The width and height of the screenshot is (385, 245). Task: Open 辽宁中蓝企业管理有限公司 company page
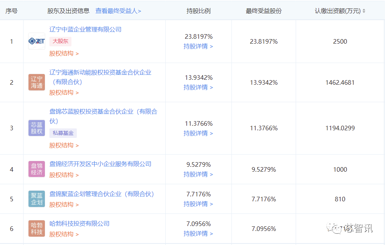coord(86,30)
